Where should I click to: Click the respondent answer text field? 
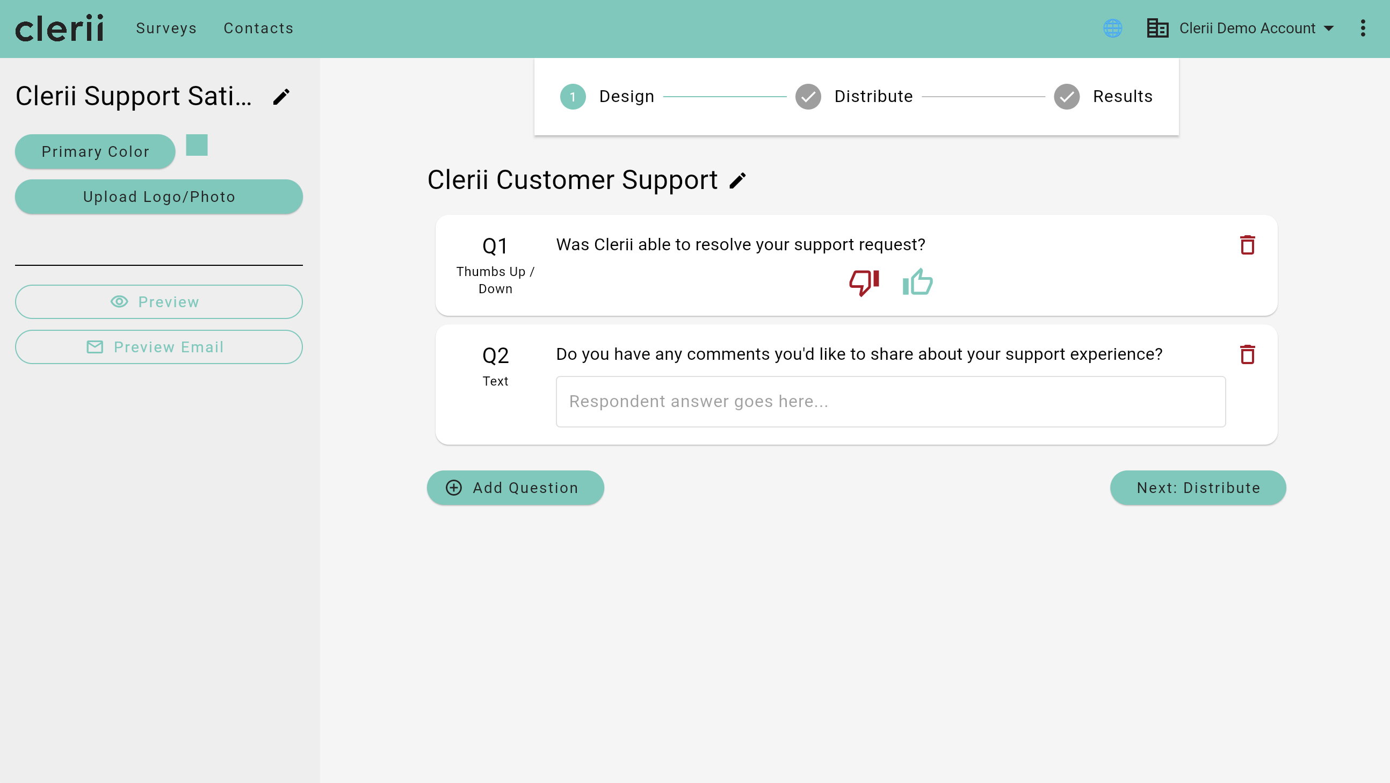[x=891, y=402]
